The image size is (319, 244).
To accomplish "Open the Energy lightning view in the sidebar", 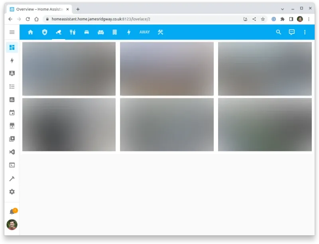I will coord(12,60).
